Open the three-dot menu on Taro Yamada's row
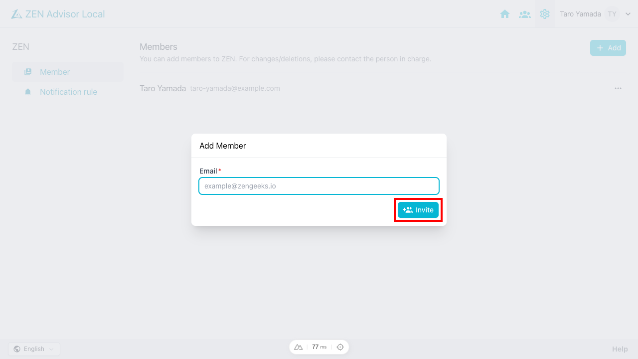 (618, 88)
